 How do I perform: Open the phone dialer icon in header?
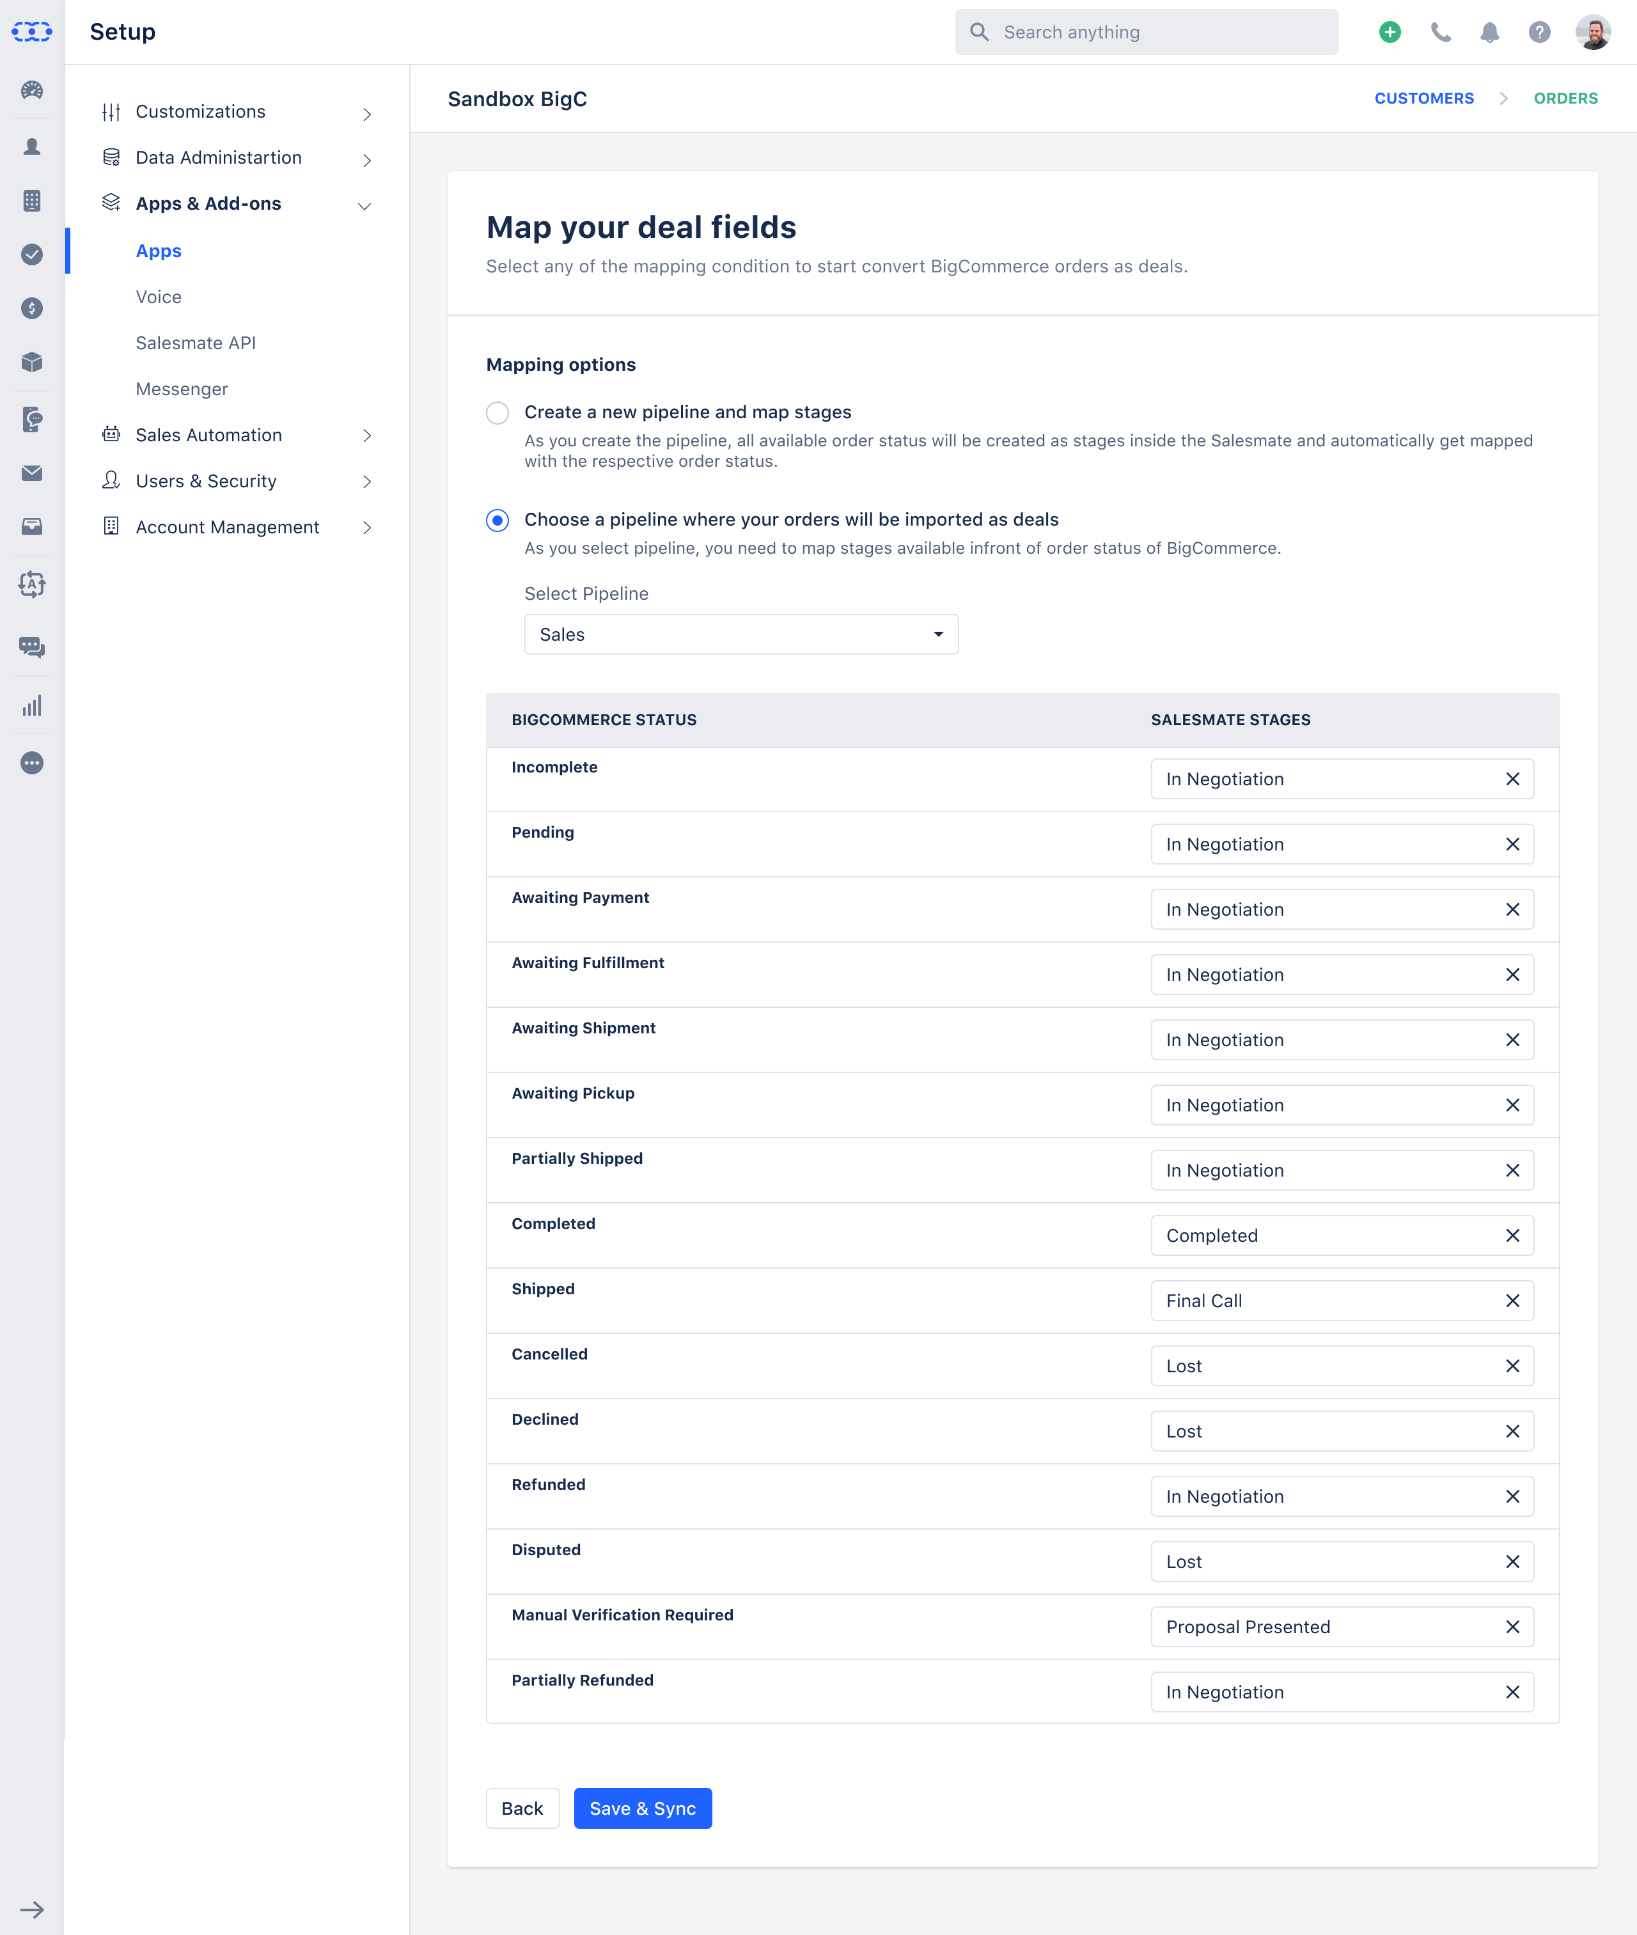coord(1439,31)
